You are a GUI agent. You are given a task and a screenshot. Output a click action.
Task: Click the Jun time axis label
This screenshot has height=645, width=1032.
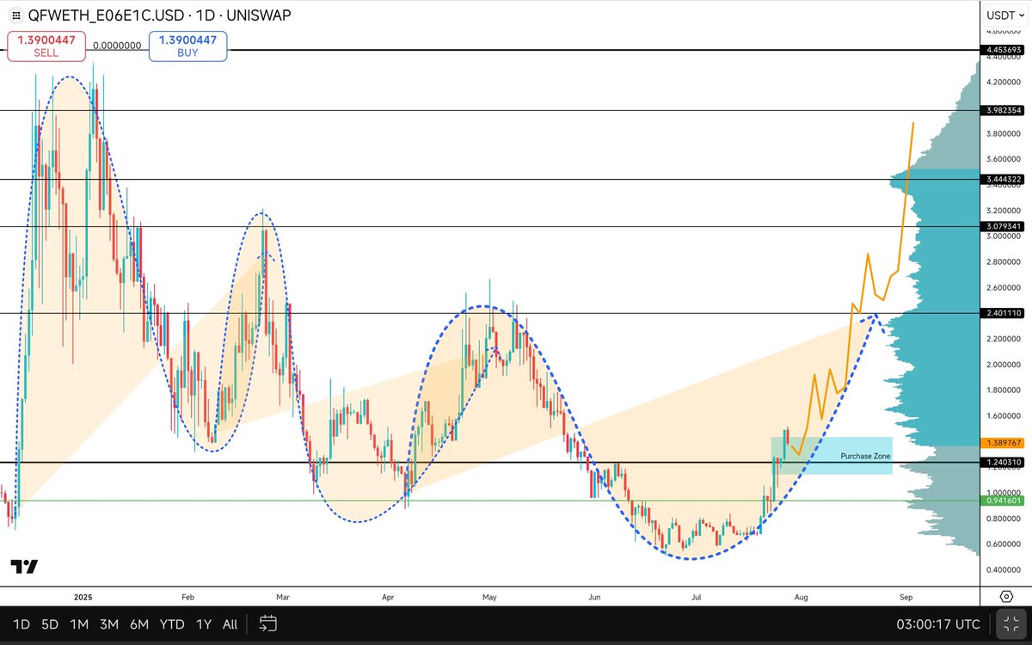tap(594, 596)
